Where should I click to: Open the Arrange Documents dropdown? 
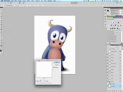point(20,3)
